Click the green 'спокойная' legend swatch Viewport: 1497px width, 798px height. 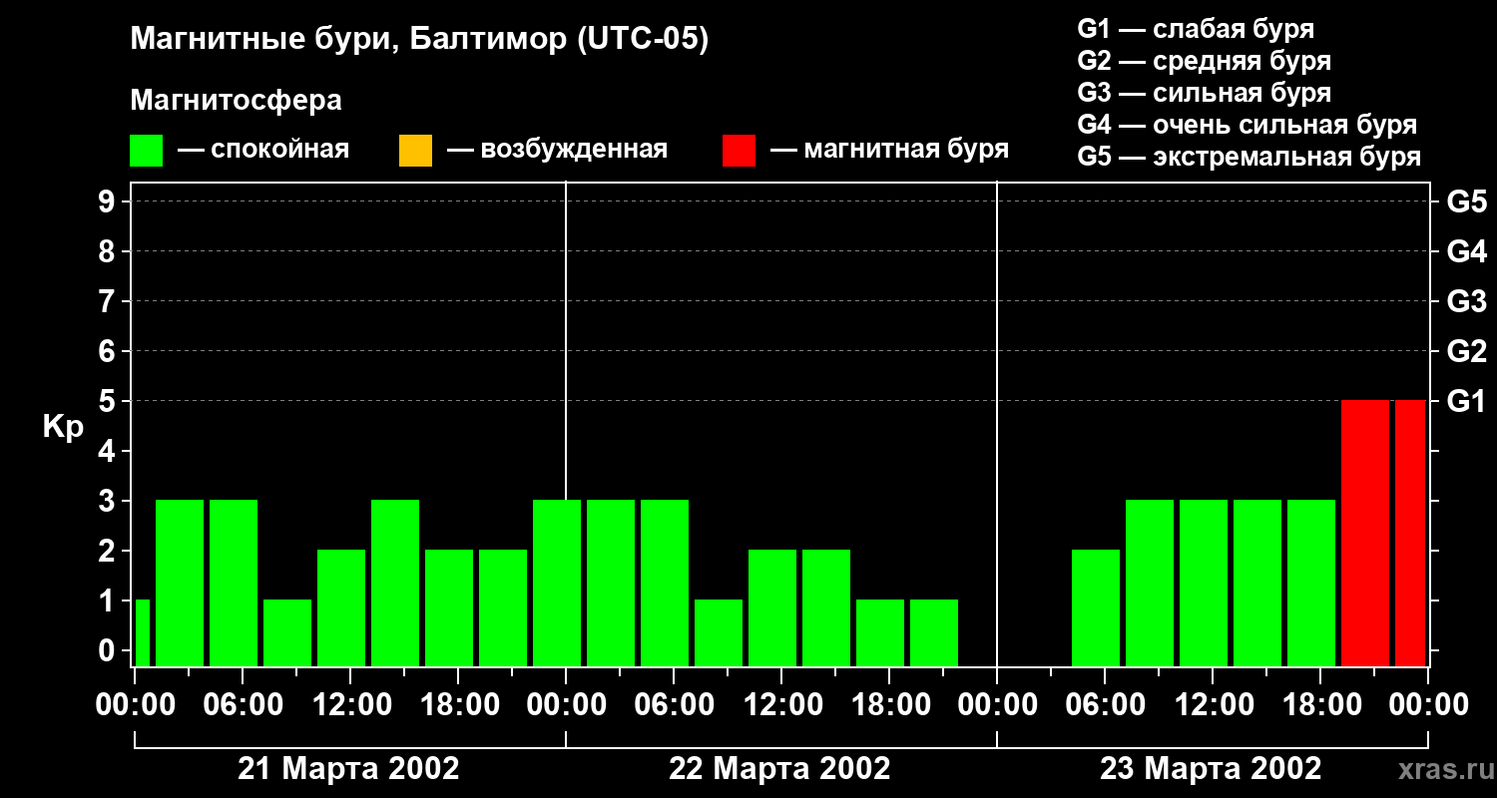(x=146, y=150)
